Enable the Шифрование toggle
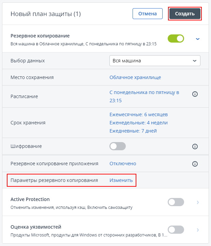 [118, 146]
